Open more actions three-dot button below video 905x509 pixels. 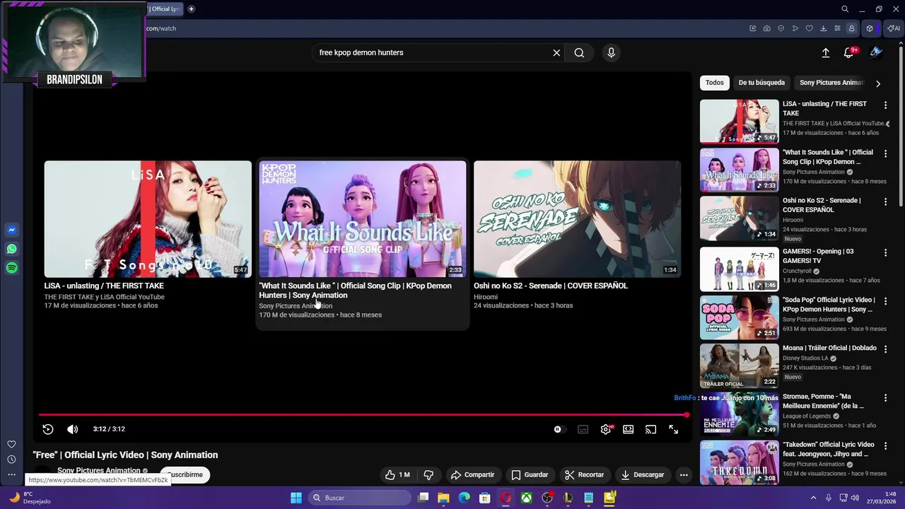tap(684, 475)
